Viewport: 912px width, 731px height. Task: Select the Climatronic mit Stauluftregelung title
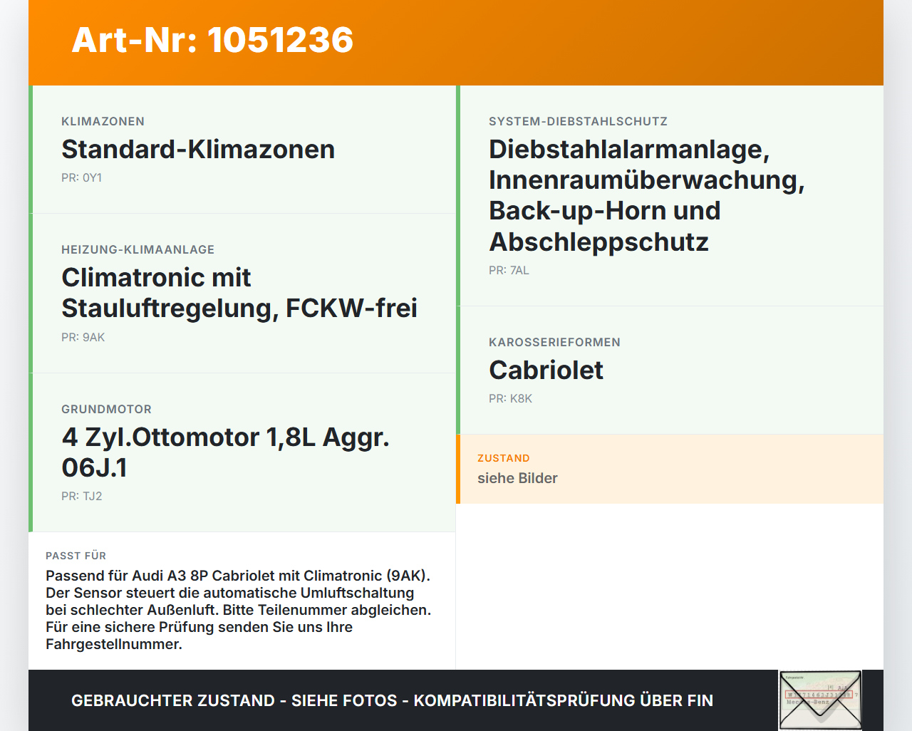click(x=239, y=293)
